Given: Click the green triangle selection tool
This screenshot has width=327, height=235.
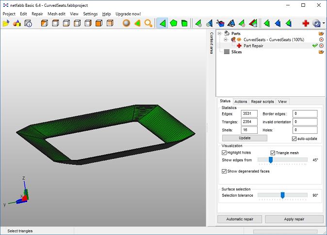Looking at the screenshot, I should click(x=163, y=23).
